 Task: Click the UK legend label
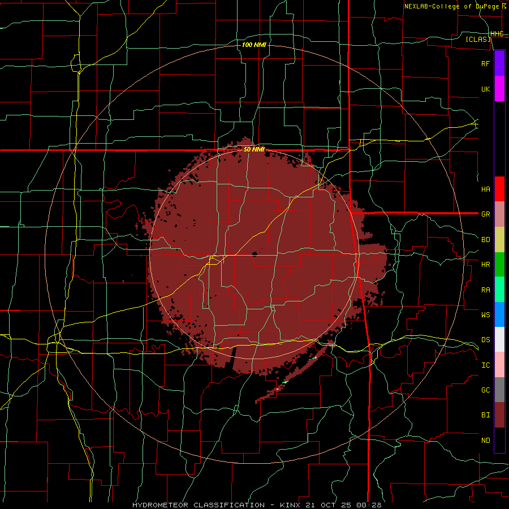tap(485, 89)
